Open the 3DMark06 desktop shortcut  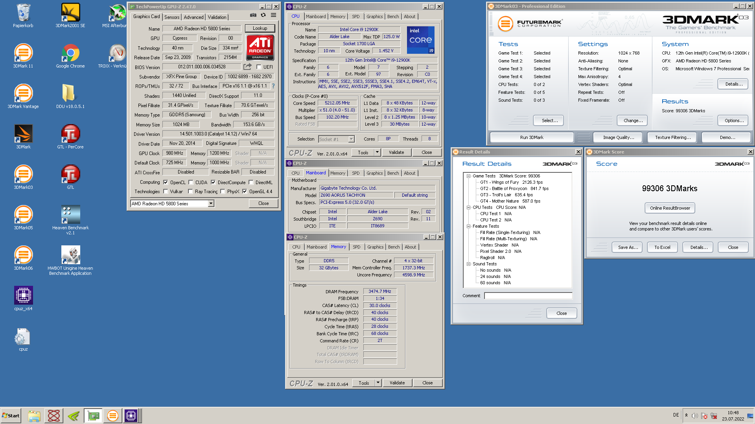(23, 258)
